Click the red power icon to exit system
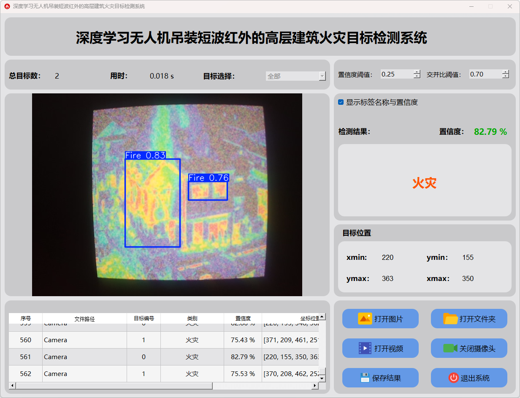 click(453, 378)
